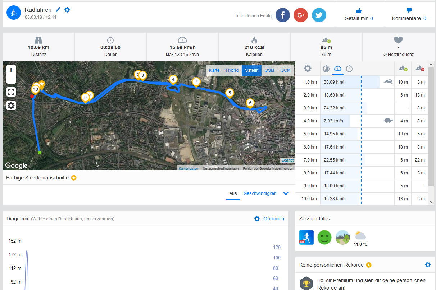Open Kartendaten link on map
The width and height of the screenshot is (436, 290).
188,168
